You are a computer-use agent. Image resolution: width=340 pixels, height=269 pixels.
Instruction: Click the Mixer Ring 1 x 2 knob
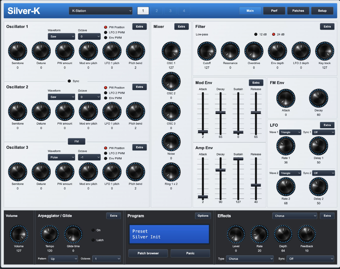pyautogui.click(x=171, y=172)
